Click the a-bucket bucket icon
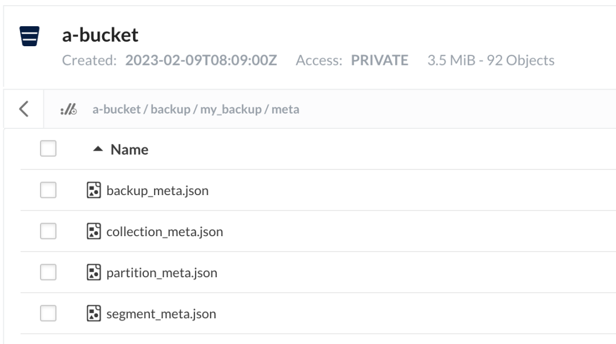Viewport: 616px width, 344px height. [29, 37]
